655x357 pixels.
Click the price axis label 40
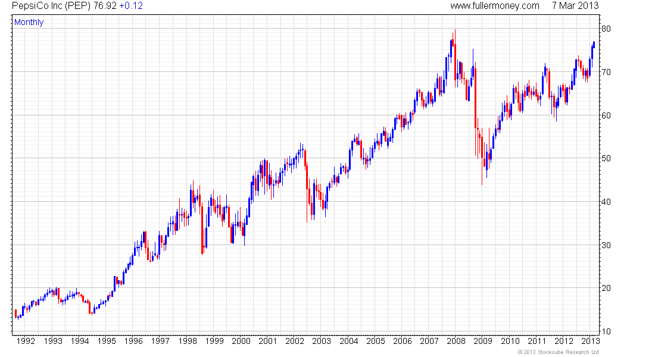coord(606,202)
